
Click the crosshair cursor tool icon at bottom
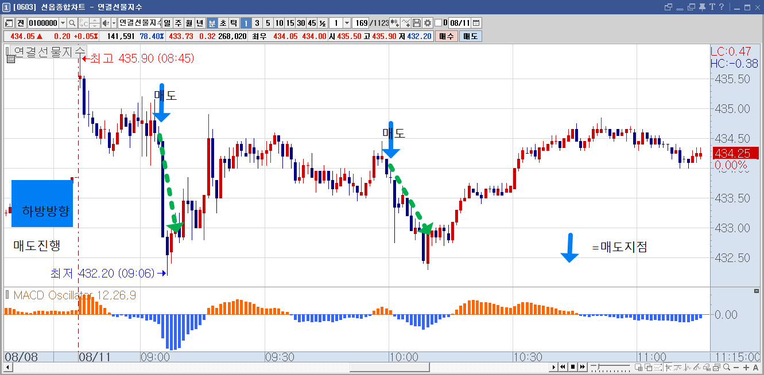667,368
